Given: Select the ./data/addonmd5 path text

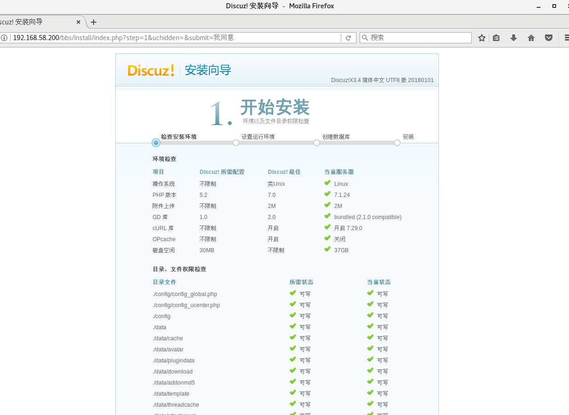Looking at the screenshot, I should tap(174, 383).
